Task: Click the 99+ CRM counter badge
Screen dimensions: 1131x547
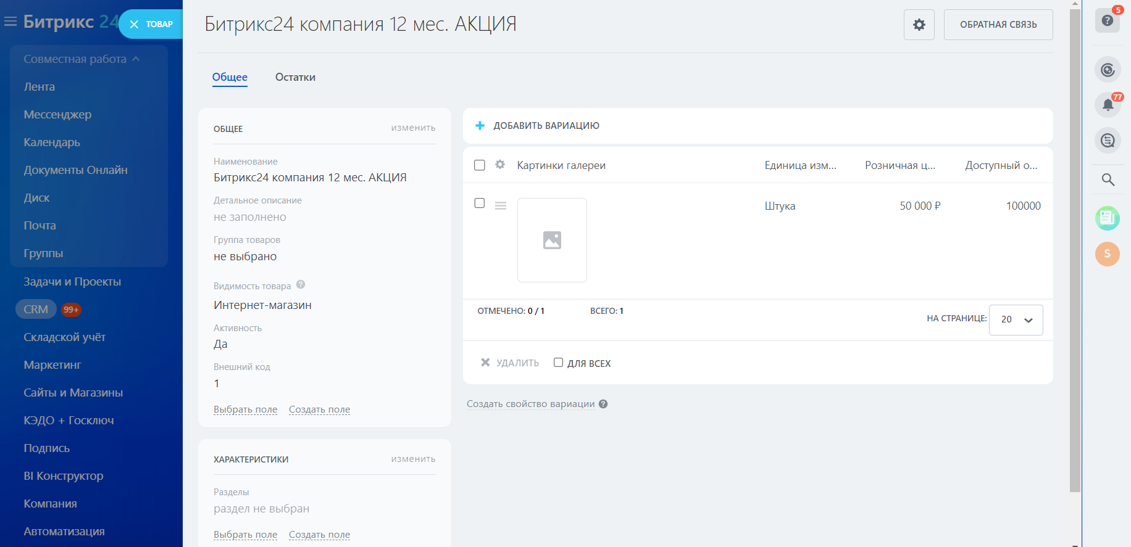Action: pyautogui.click(x=71, y=310)
